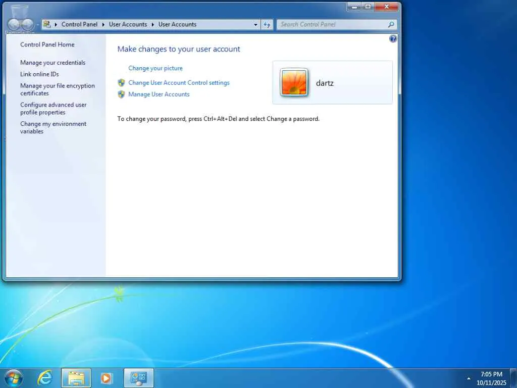Select Control Panel breadcrumb segment
Viewport: 517px width, 388px height.
(79, 24)
